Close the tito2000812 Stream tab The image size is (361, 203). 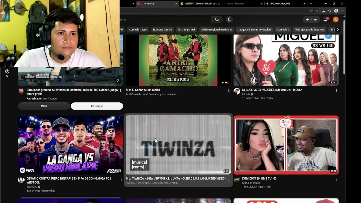pos(219,4)
